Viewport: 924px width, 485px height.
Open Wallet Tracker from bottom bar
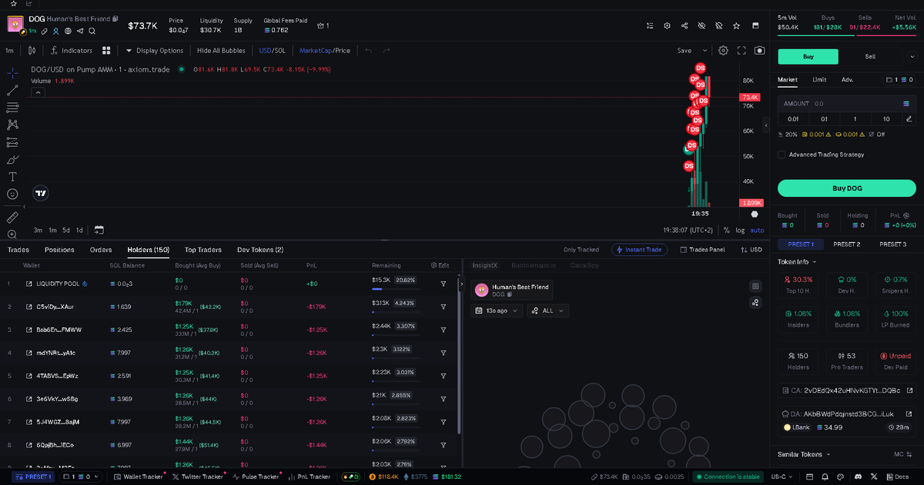pos(139,477)
